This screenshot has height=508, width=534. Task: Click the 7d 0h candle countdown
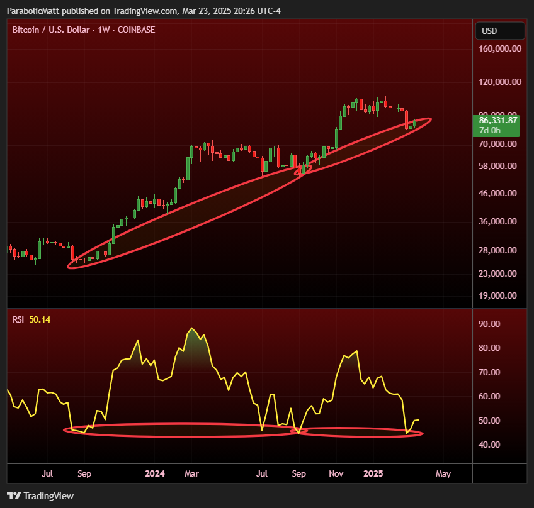point(490,130)
